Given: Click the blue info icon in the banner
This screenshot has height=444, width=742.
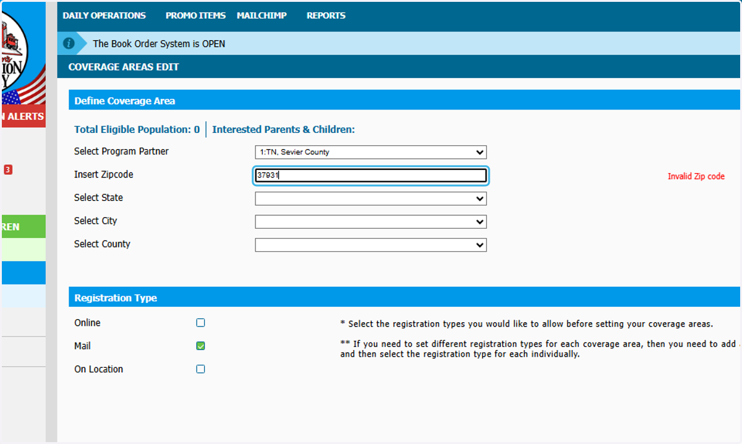Looking at the screenshot, I should pyautogui.click(x=69, y=43).
